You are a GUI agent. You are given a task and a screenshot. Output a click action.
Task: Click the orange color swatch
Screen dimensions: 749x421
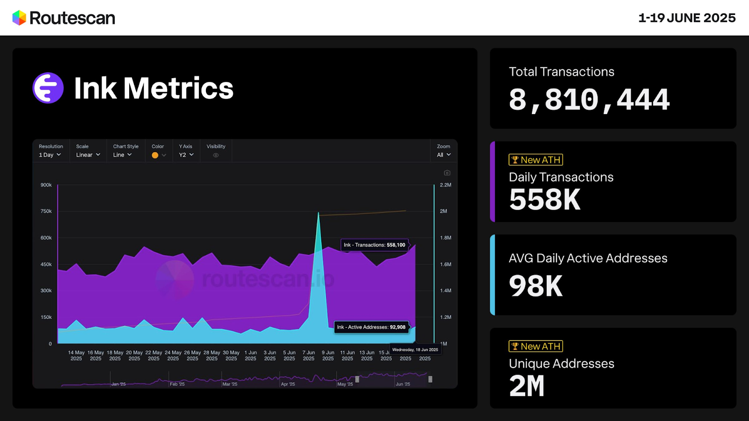click(155, 155)
